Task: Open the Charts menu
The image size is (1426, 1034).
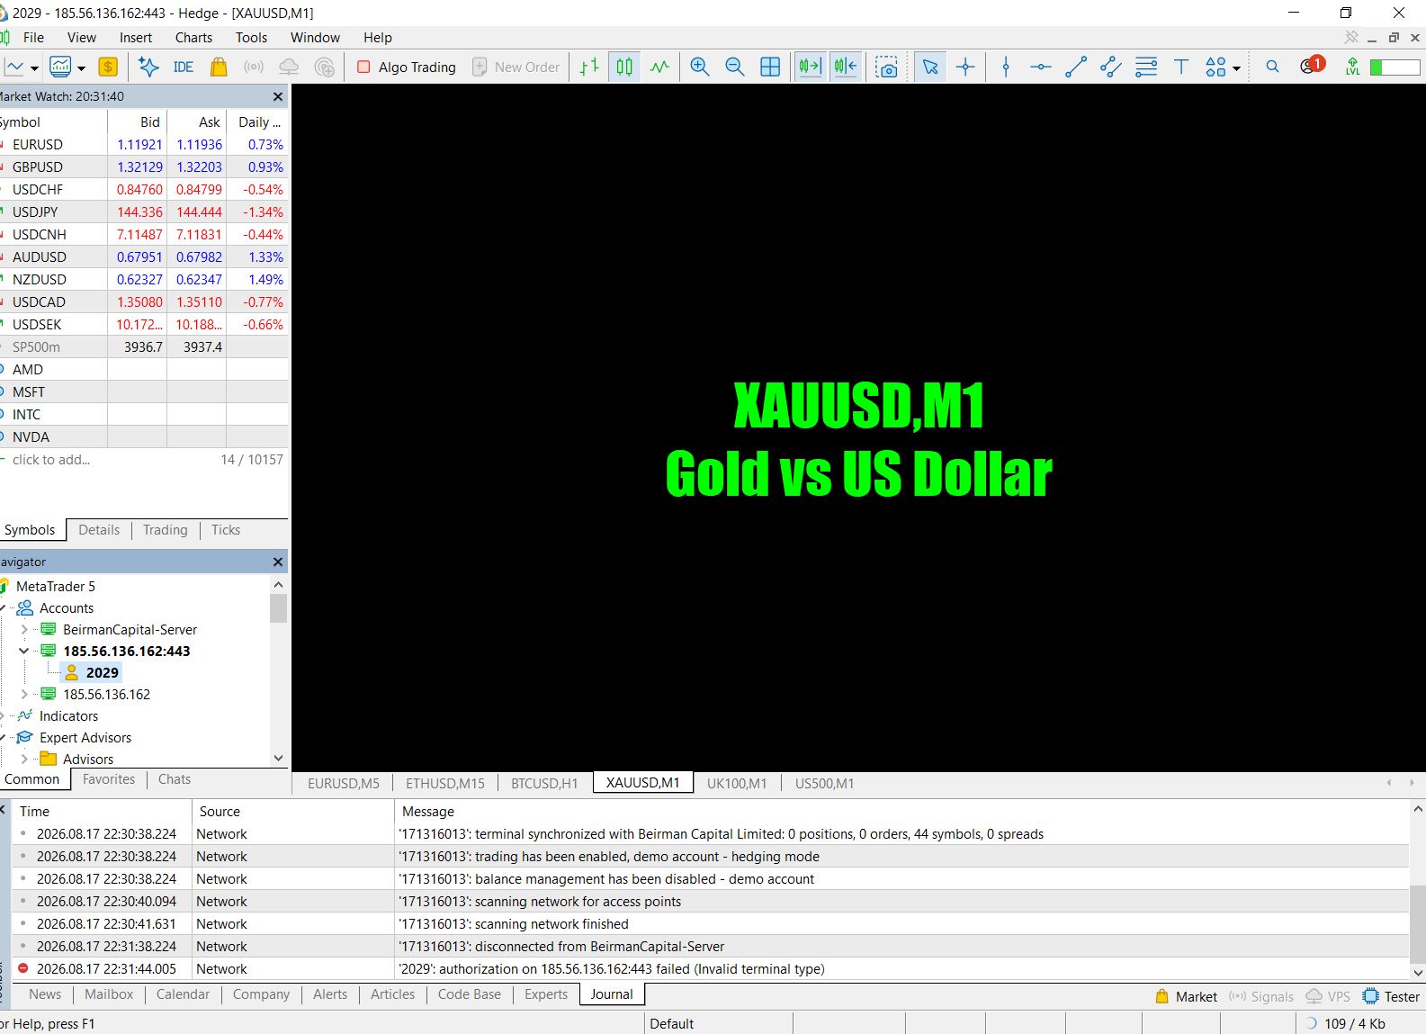Action: tap(193, 38)
